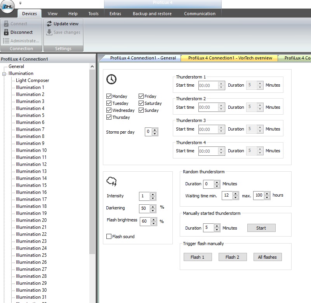The width and height of the screenshot is (311, 303).
Task: Open the View ribbon tab
Action: [x=52, y=14]
